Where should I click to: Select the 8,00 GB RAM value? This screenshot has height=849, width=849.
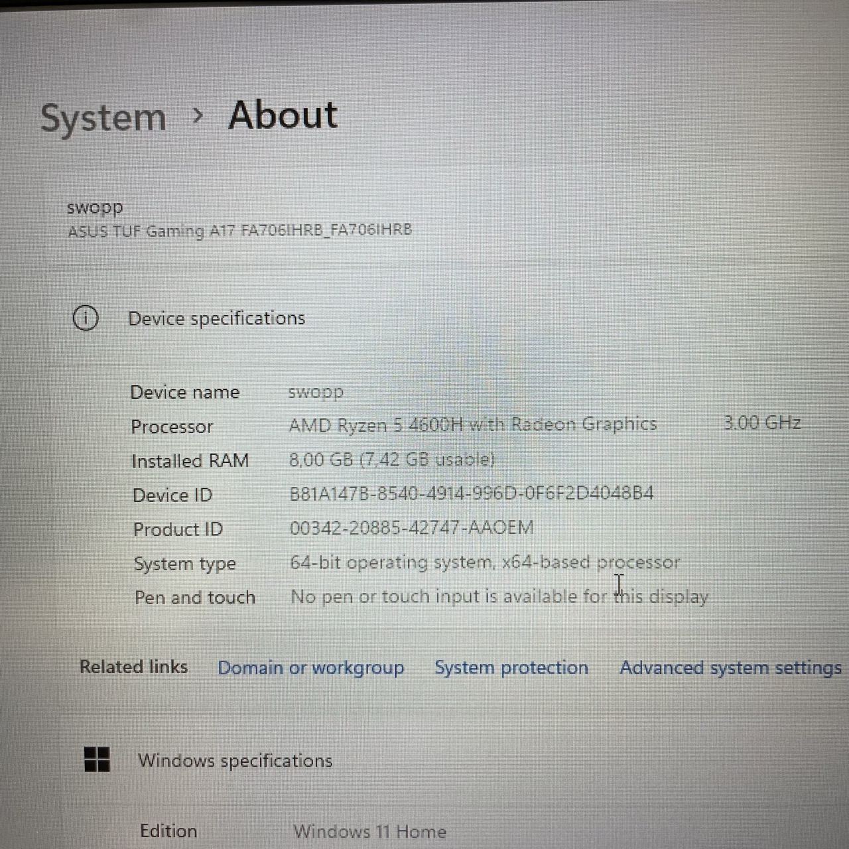(392, 459)
